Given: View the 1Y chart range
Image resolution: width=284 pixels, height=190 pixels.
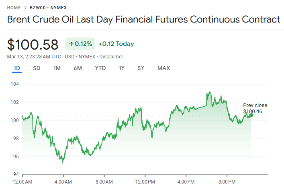Looking at the screenshot, I should [x=121, y=68].
